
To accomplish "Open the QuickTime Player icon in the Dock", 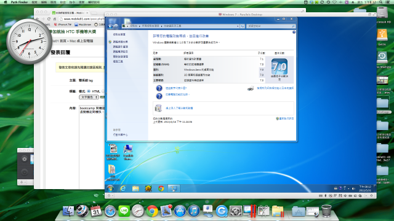I will (222, 211).
